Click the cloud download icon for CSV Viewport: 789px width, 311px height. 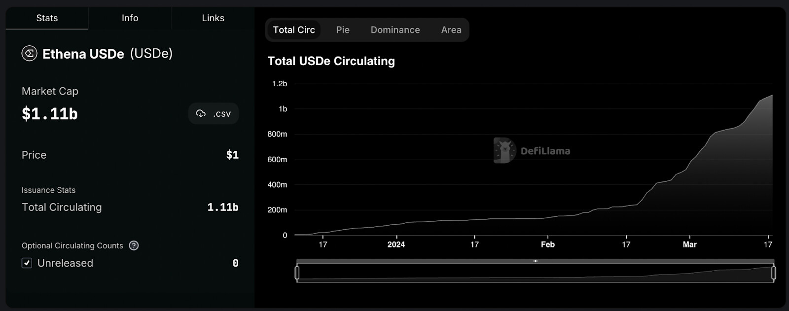pyautogui.click(x=201, y=113)
